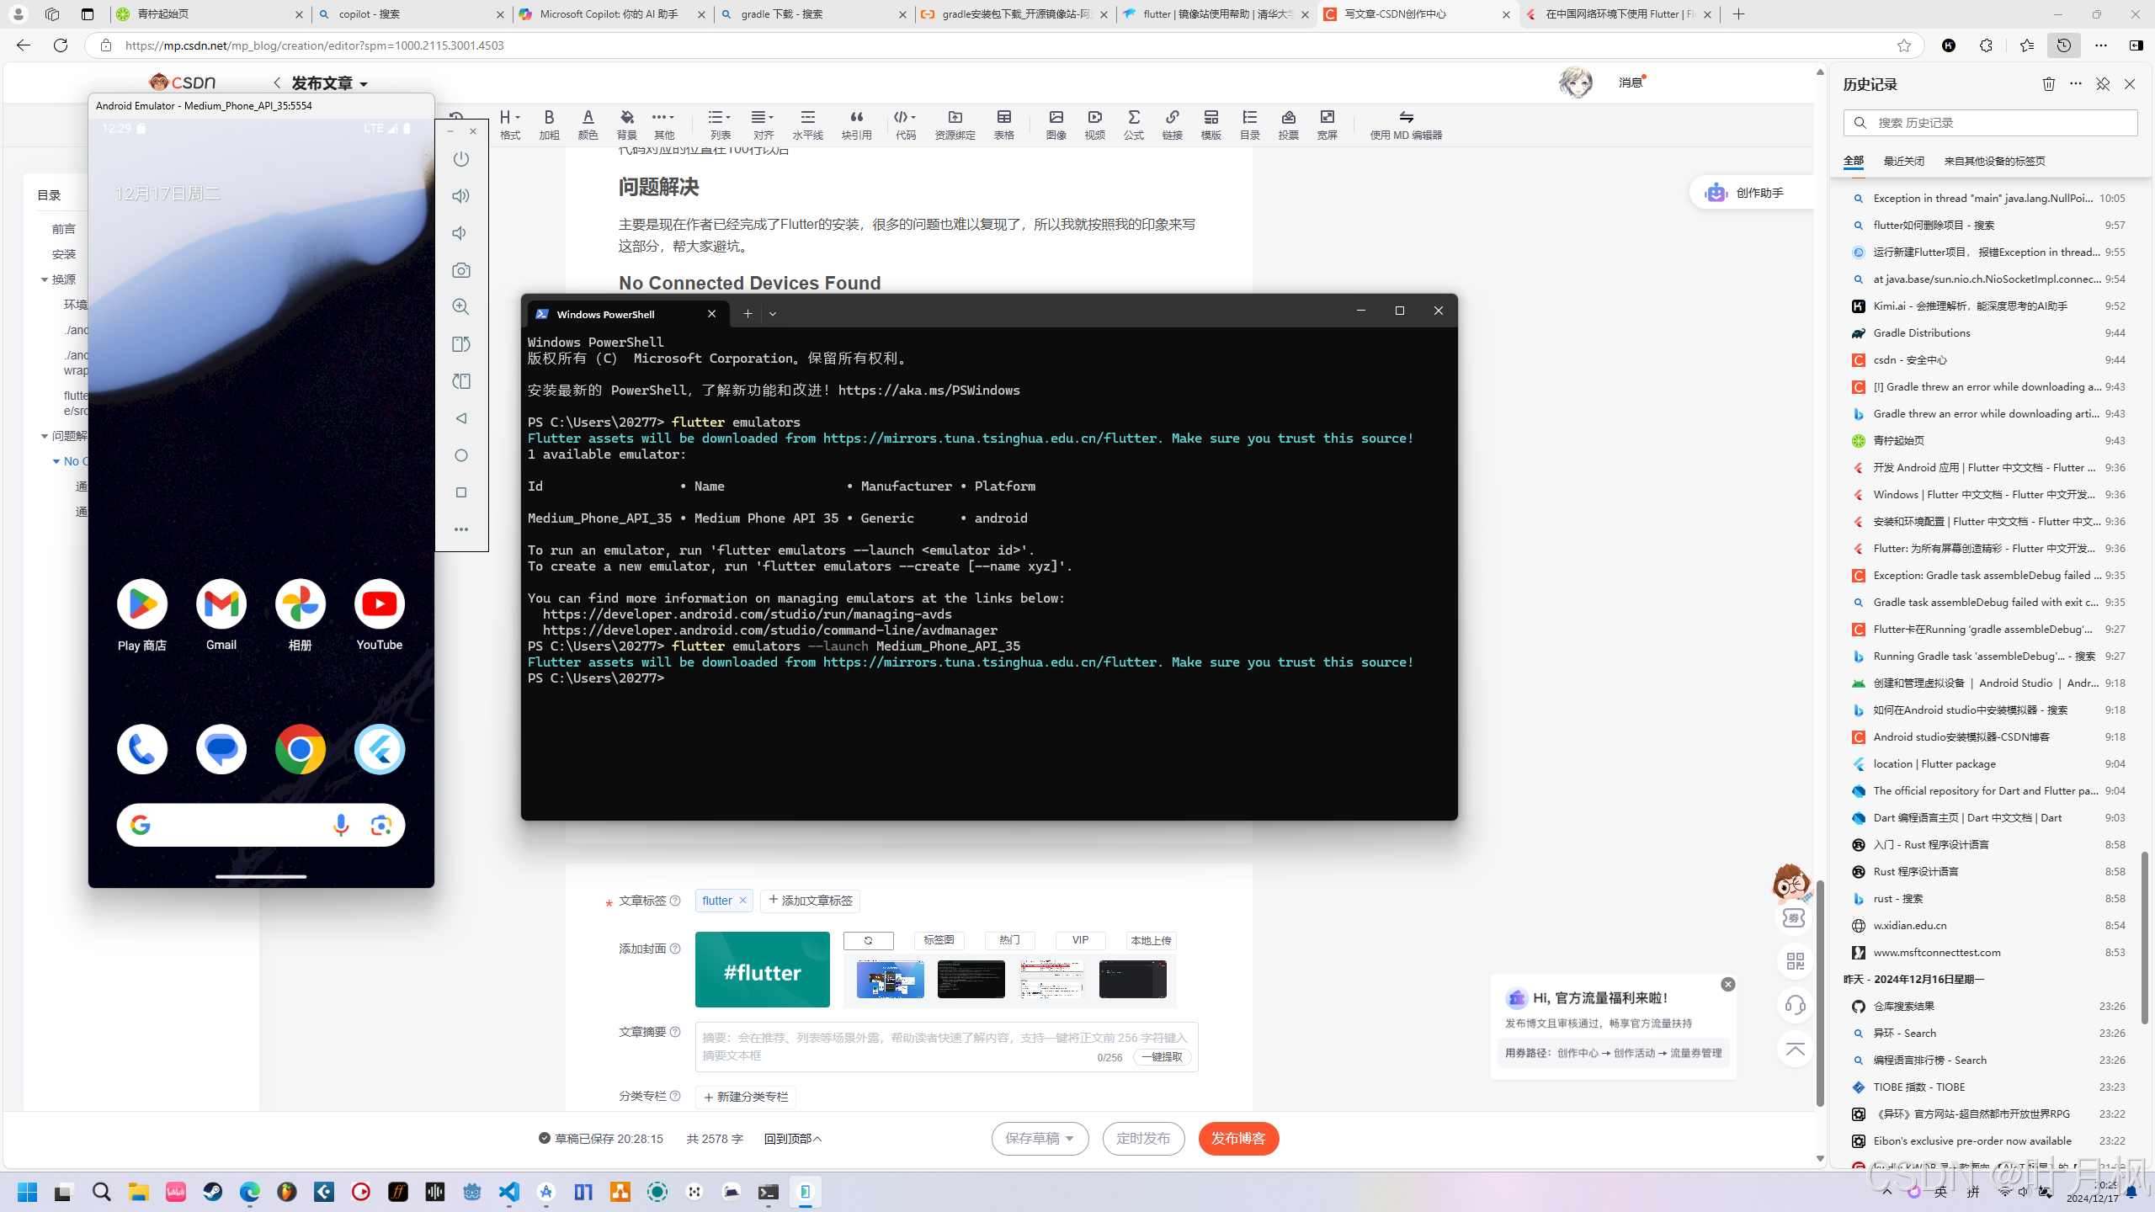
Task: Expand 发布文章 title dropdown
Action: coord(364,84)
